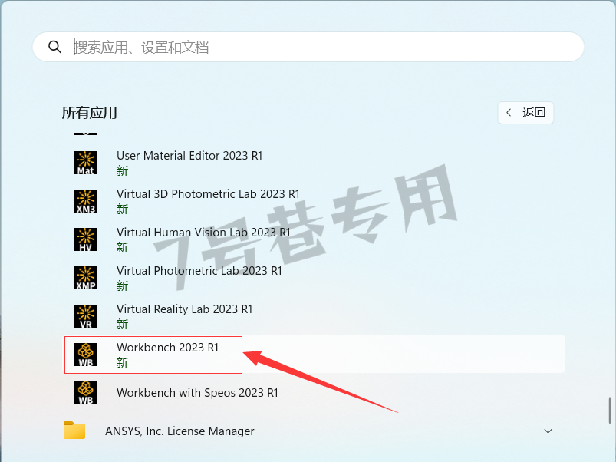Click the User Material Editor Mat icon
616x462 pixels.
[x=86, y=163]
